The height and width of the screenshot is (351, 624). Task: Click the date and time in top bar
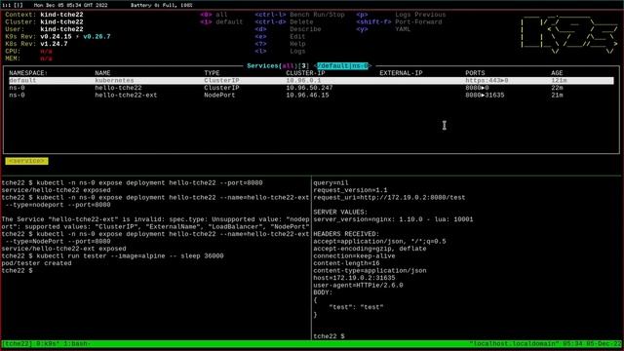pos(71,5)
